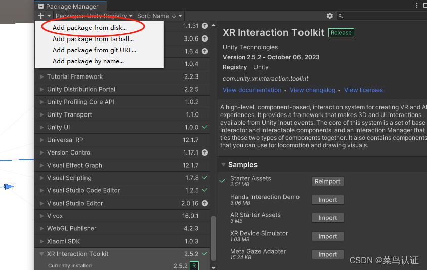Import the Meta Gaze Adapter sample
427x270 pixels.
coord(328,254)
